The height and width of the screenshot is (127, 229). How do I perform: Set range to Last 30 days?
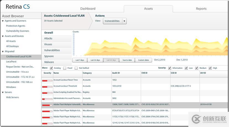click(95, 60)
